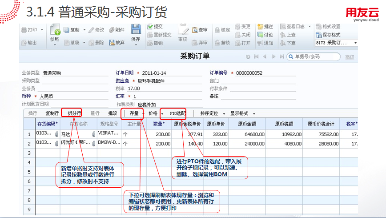
Task: Open the 复制 dropdown arrow
Action: point(84,30)
